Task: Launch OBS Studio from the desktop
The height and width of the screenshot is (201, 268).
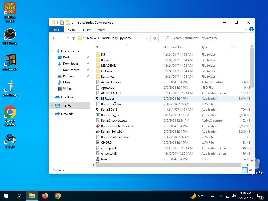Action: pyautogui.click(x=10, y=37)
